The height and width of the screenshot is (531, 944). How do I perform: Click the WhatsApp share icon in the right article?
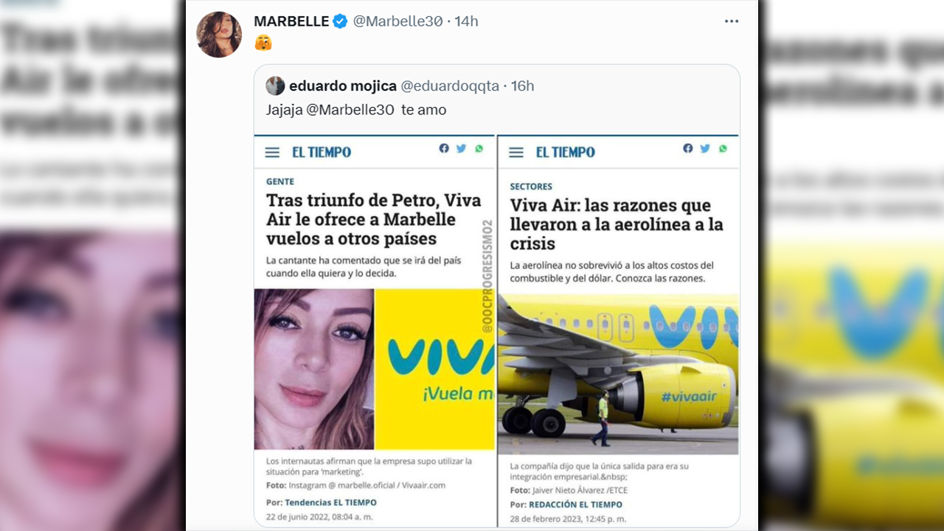point(723,148)
